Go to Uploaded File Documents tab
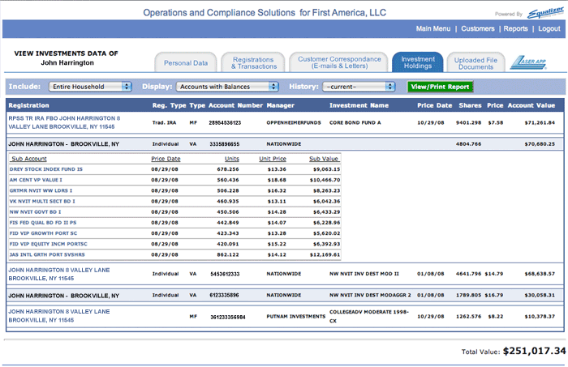 [475, 63]
